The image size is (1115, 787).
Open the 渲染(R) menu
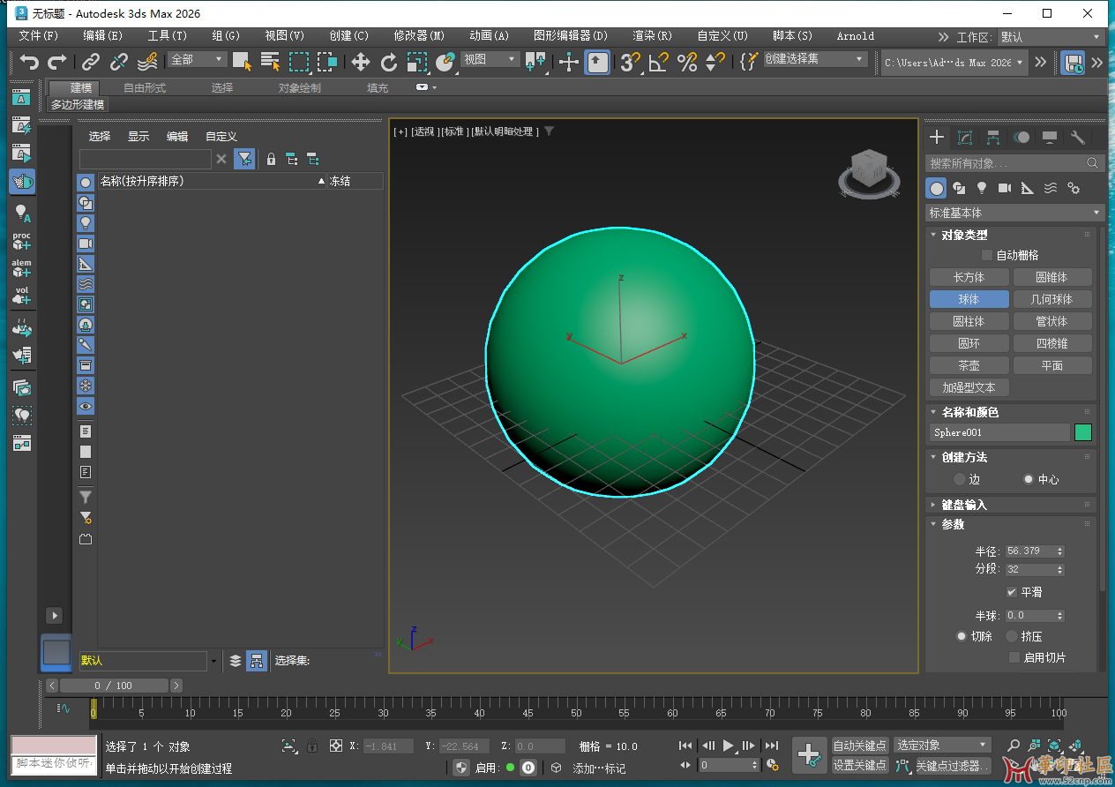tap(652, 36)
